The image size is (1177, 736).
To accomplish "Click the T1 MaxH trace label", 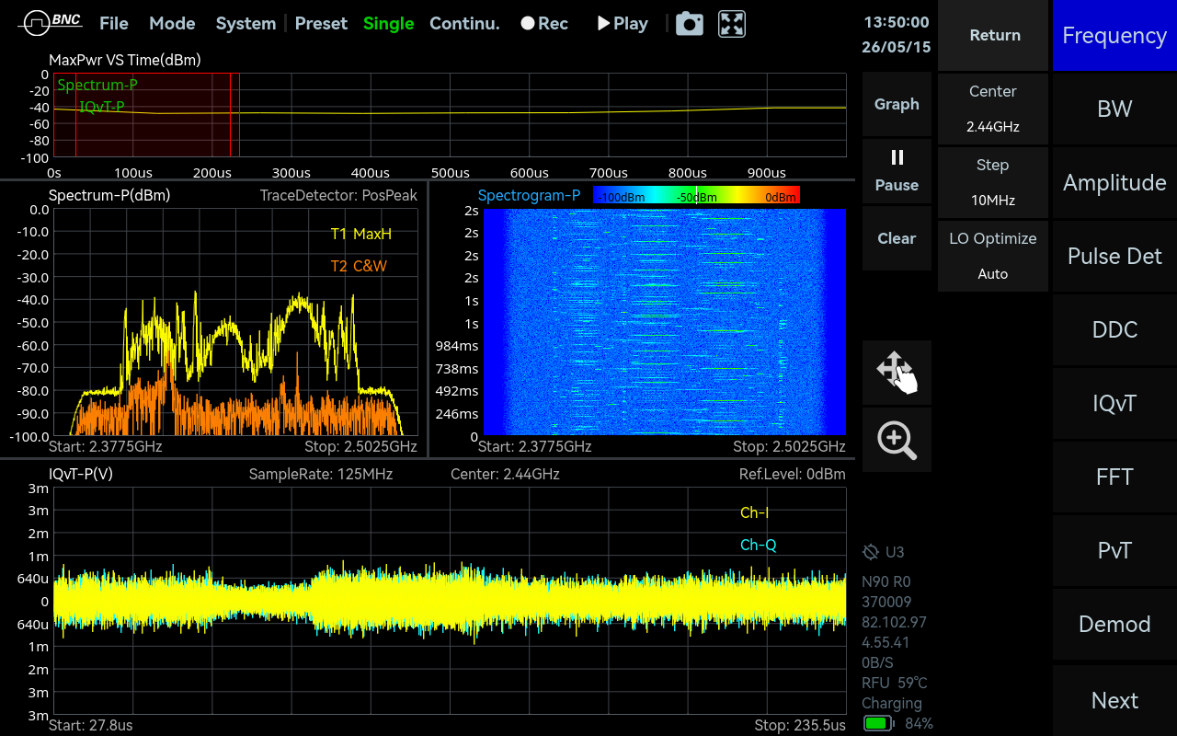I will (x=361, y=234).
